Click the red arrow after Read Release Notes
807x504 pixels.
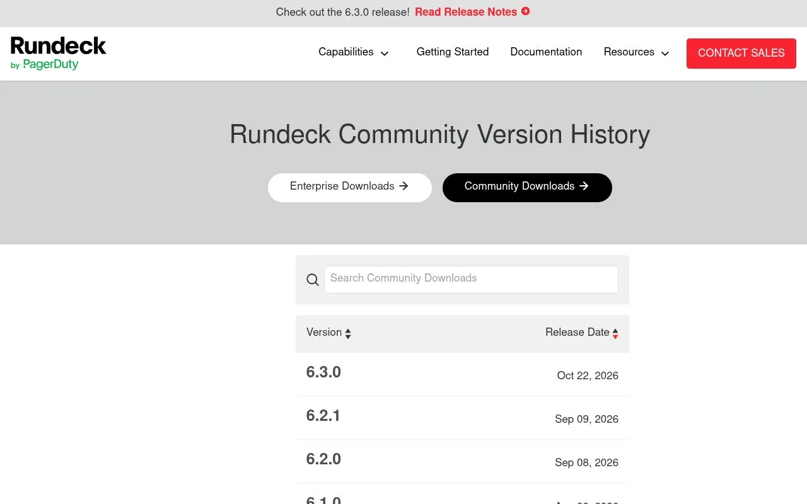[x=526, y=11]
